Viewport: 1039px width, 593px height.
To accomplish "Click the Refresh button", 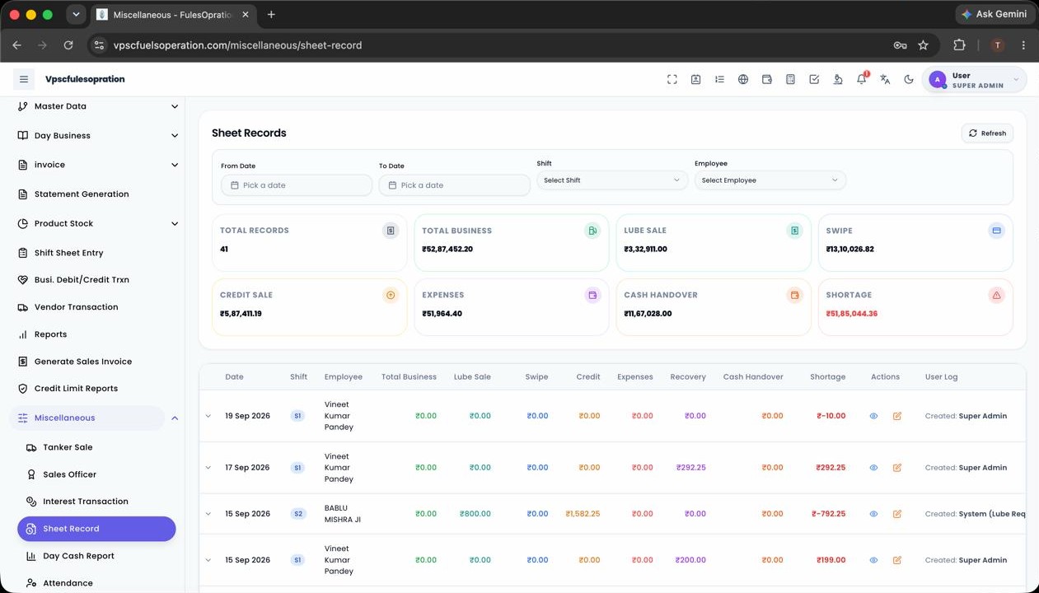I will [987, 133].
